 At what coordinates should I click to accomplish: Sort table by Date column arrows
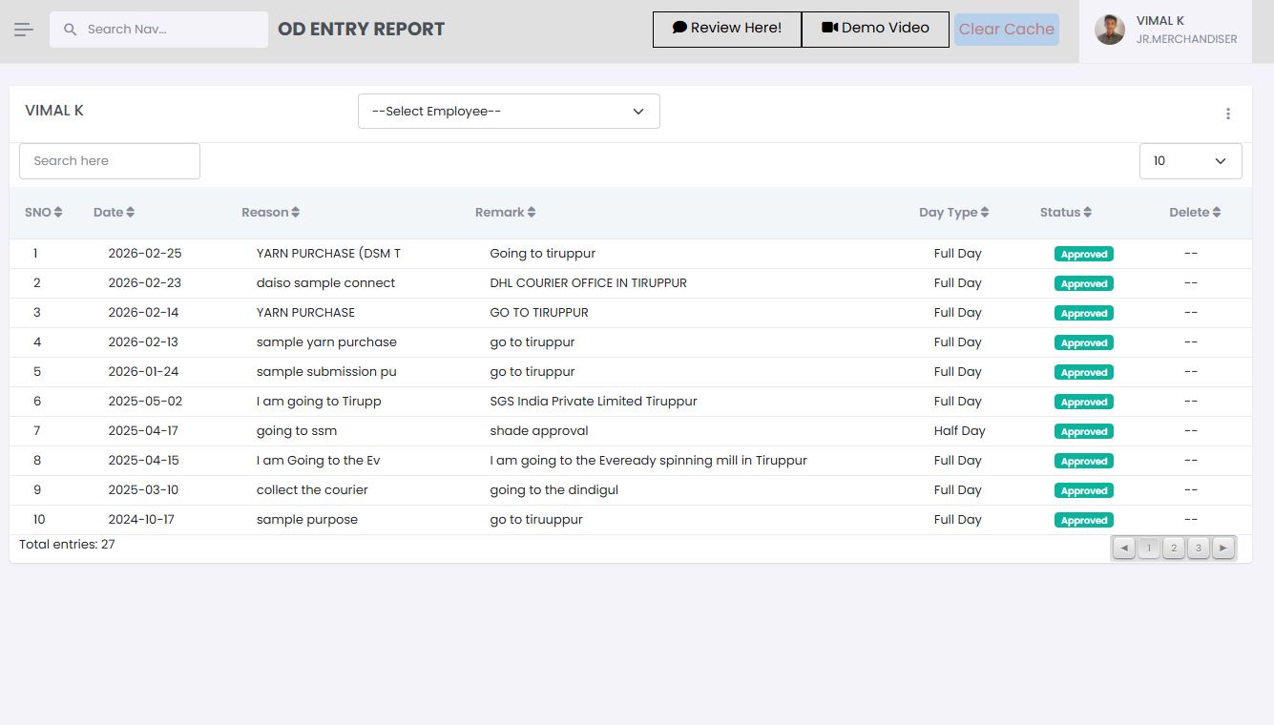(x=131, y=213)
